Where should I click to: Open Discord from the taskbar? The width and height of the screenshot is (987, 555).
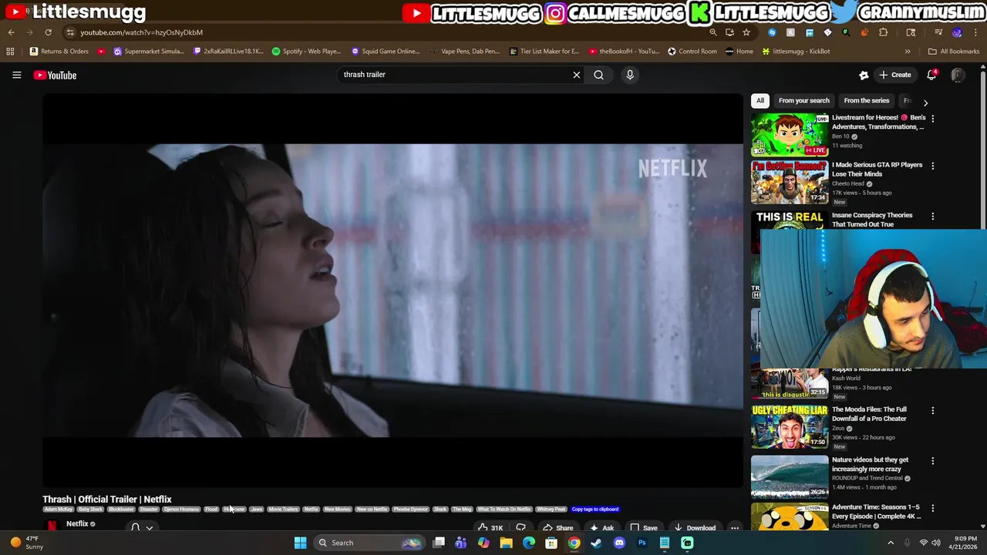[x=619, y=543]
